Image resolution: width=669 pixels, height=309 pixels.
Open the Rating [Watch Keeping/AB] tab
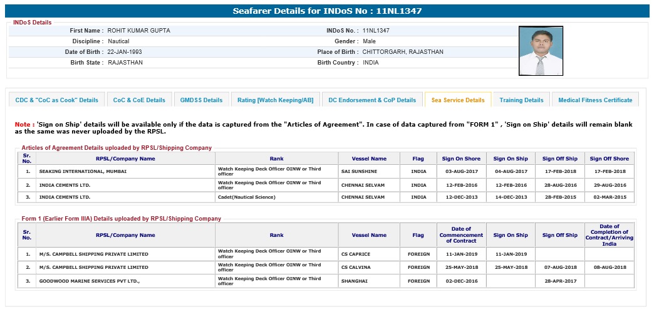276,100
